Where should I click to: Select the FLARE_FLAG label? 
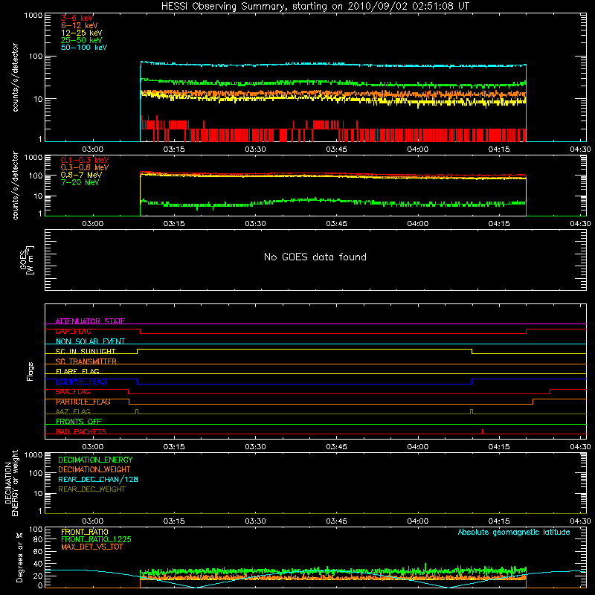click(77, 371)
